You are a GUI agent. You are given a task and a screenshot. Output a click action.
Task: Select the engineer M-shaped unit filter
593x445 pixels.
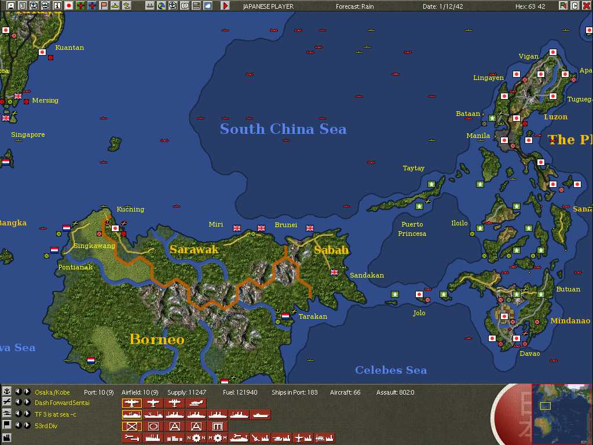point(218,426)
